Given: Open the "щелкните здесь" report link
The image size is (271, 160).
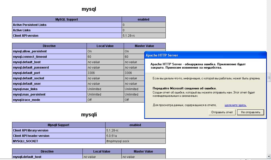Looking at the screenshot, I should click(235, 105).
